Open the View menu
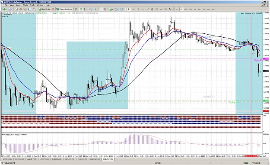The height and width of the screenshot is (165, 270). click(12, 5)
